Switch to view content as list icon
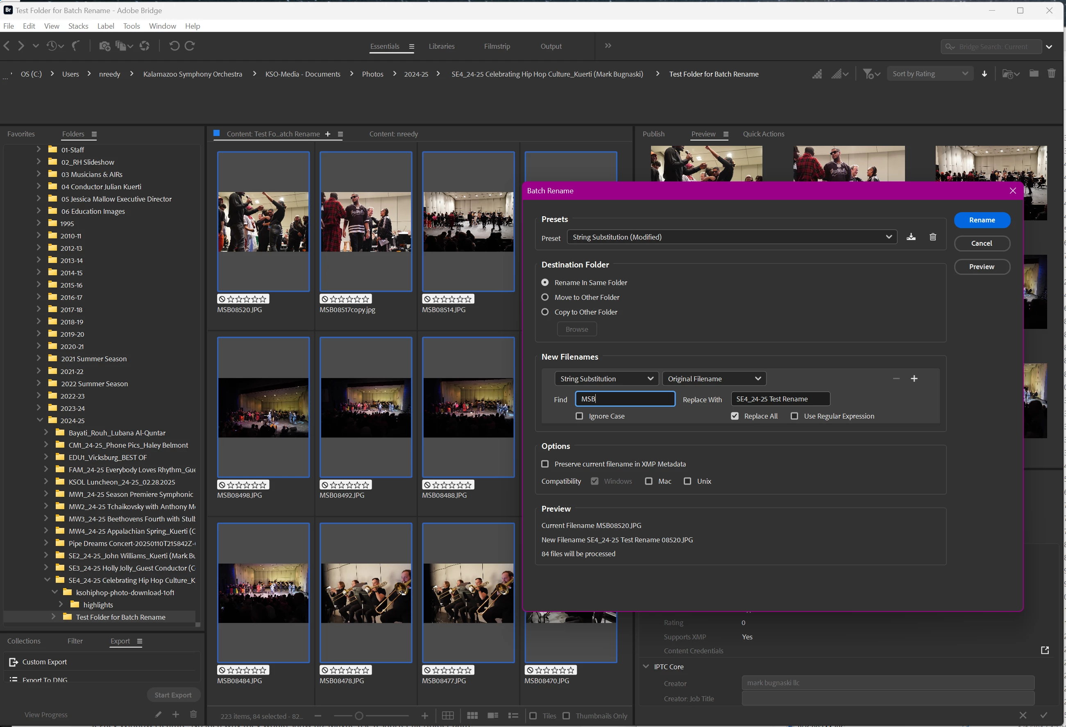Screen dimensions: 1066x727 tap(513, 716)
